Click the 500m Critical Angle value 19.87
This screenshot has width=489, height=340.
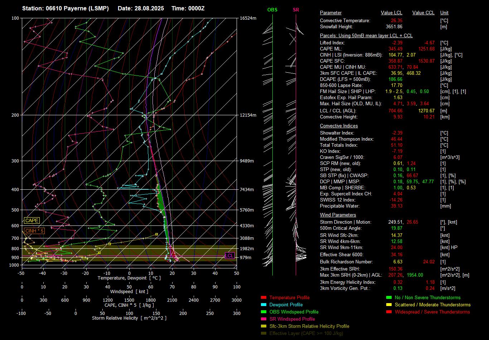397,228
